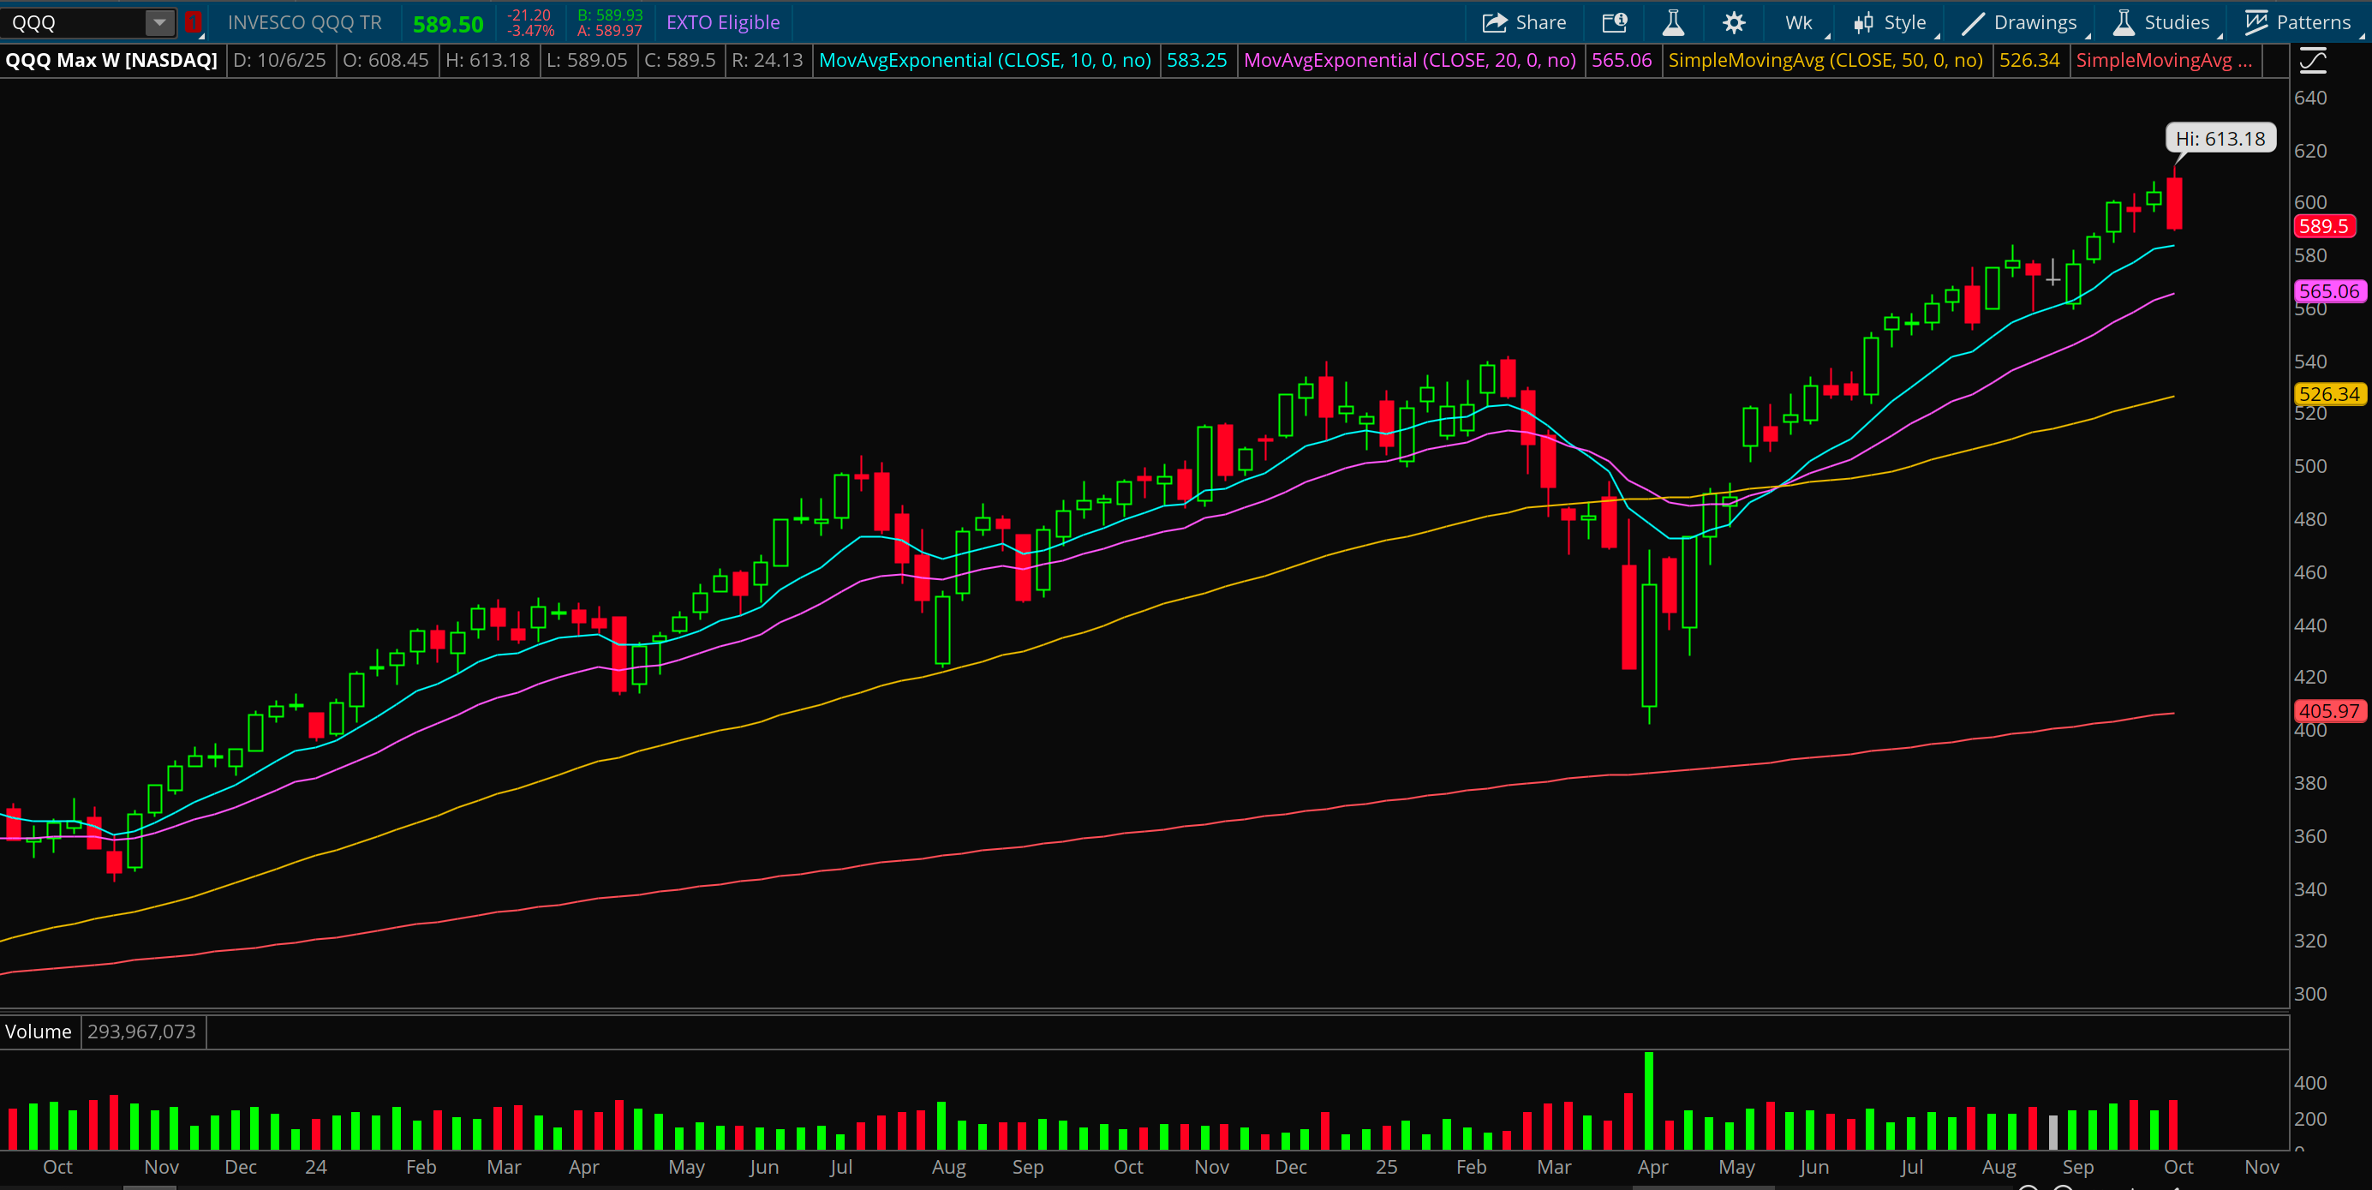Image resolution: width=2372 pixels, height=1190 pixels.
Task: Click the QQQ symbol input field
Action: [x=72, y=22]
